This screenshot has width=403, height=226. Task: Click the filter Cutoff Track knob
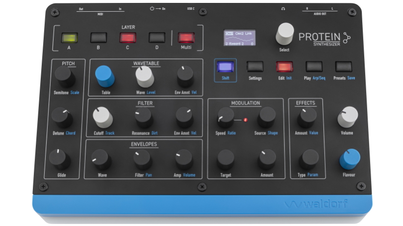[x=103, y=117]
